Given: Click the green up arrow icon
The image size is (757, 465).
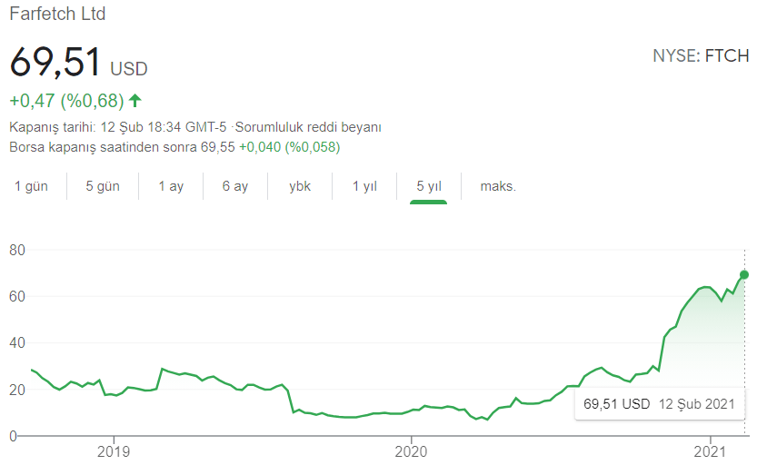Looking at the screenshot, I should tap(135, 100).
